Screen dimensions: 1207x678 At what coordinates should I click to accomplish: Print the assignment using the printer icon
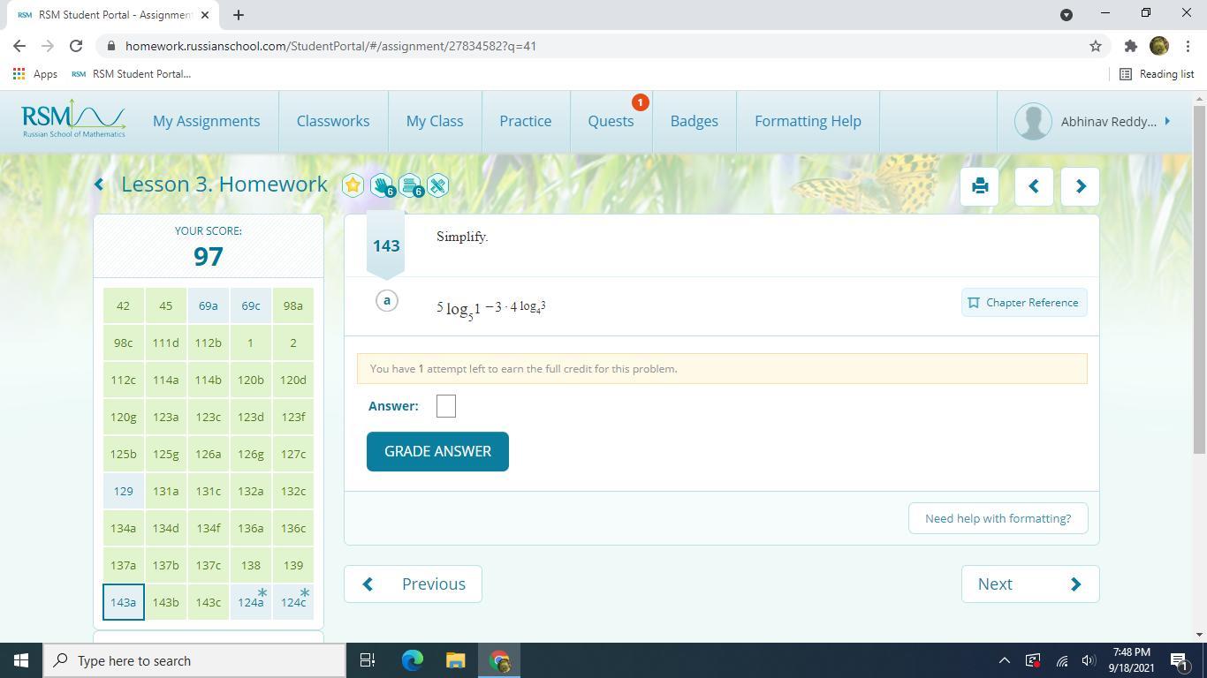pyautogui.click(x=980, y=186)
